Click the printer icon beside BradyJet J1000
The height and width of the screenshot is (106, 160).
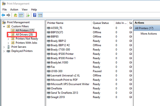pyautogui.click(x=49, y=63)
